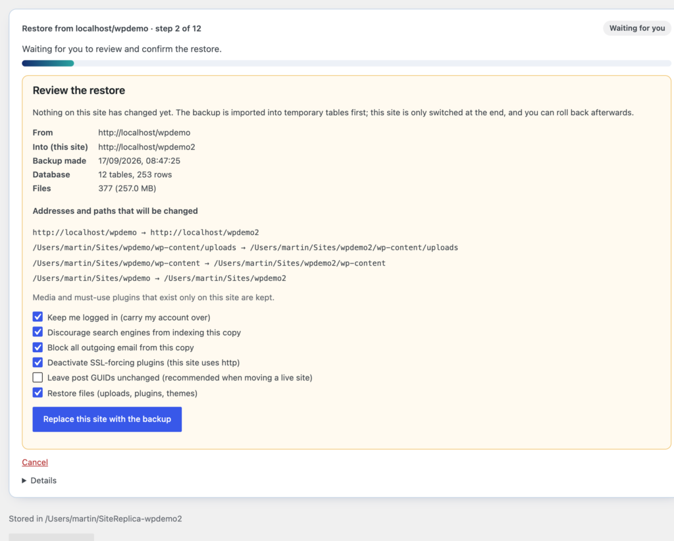This screenshot has height=541, width=674.
Task: Click the Review the restore heading
Action: [x=79, y=90]
